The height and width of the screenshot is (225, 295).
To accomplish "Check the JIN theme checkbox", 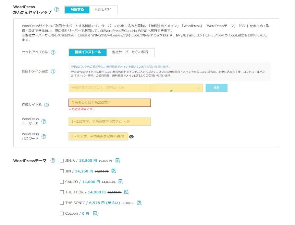I will [x=62, y=171].
